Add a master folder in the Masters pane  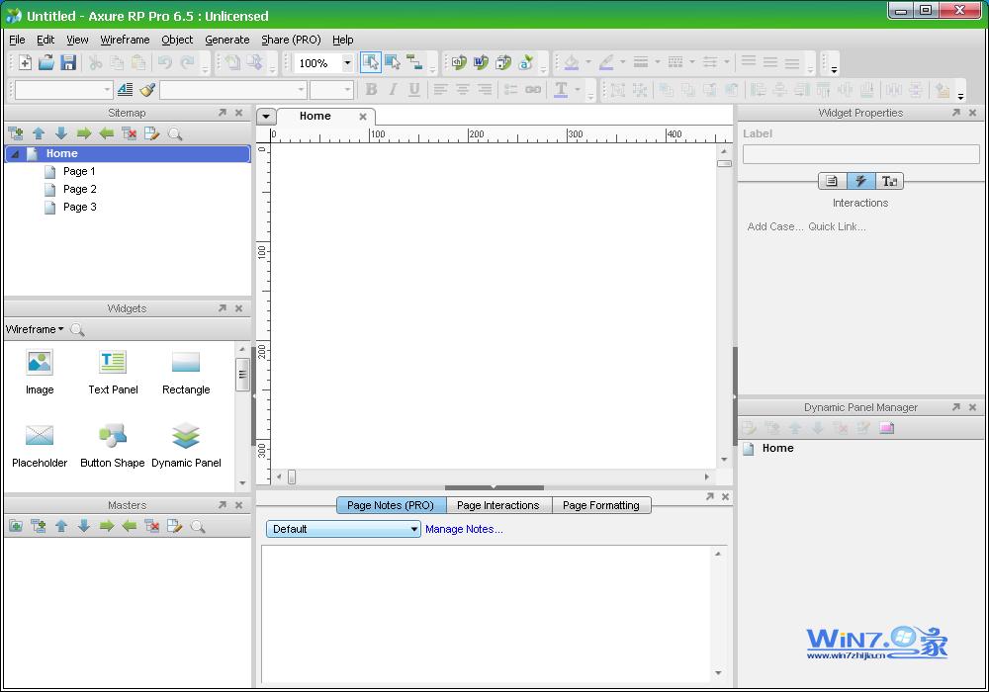16,526
